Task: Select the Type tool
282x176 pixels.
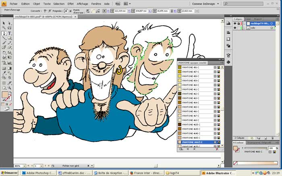Action: click(x=9, y=34)
